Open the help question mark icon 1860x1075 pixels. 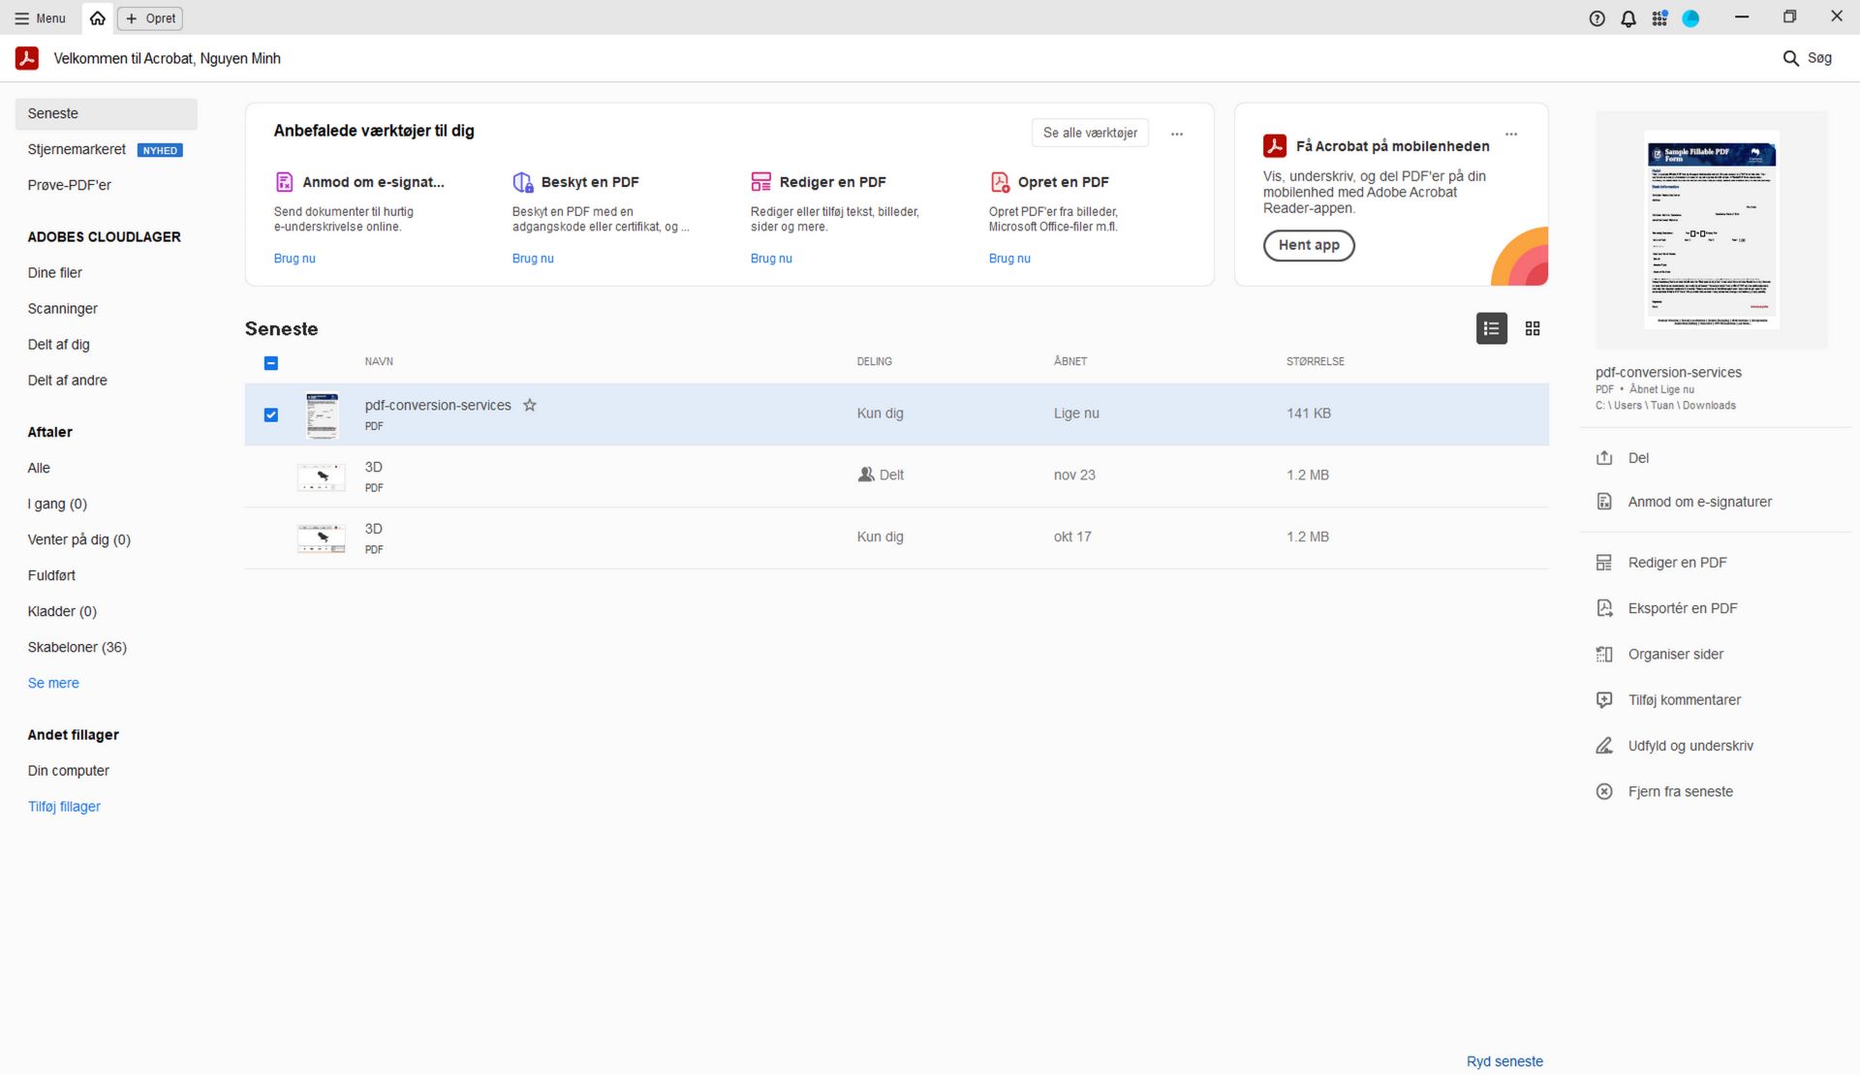[1597, 18]
